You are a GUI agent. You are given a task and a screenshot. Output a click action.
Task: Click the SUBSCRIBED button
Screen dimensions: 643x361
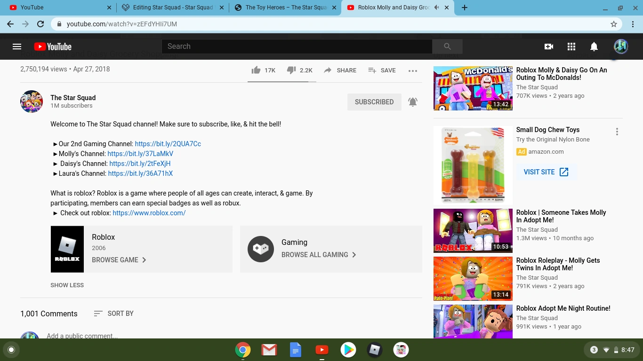pyautogui.click(x=374, y=102)
